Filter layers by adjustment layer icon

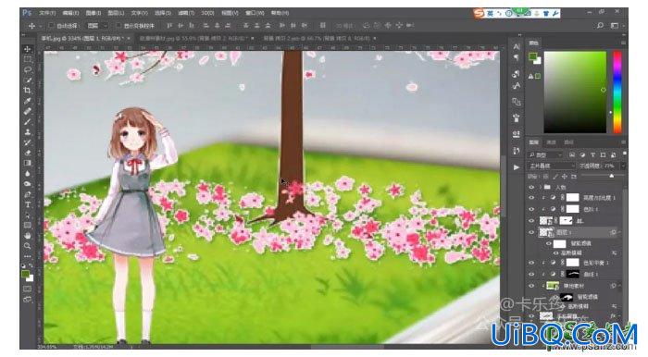pos(582,154)
